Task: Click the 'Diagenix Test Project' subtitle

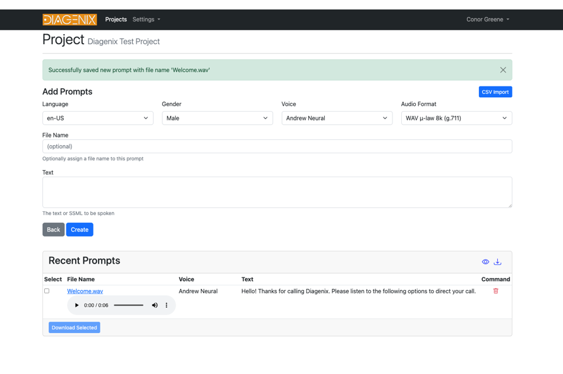Action: pyautogui.click(x=123, y=42)
